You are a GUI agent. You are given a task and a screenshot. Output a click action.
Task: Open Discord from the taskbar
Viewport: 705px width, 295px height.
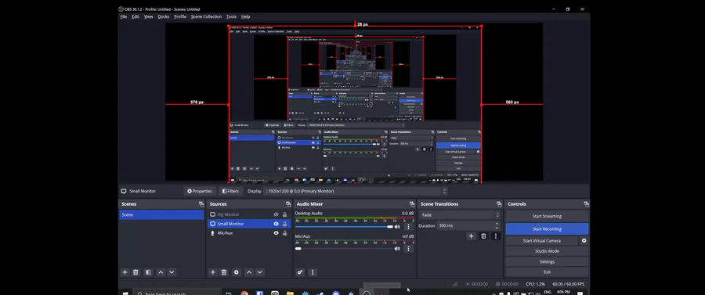coord(335,293)
